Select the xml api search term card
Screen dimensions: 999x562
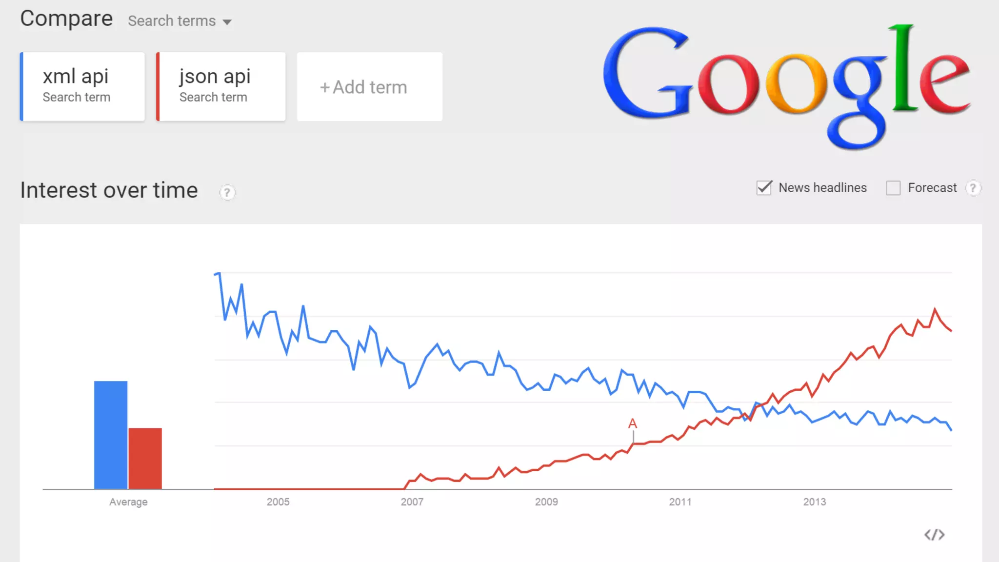tap(82, 86)
